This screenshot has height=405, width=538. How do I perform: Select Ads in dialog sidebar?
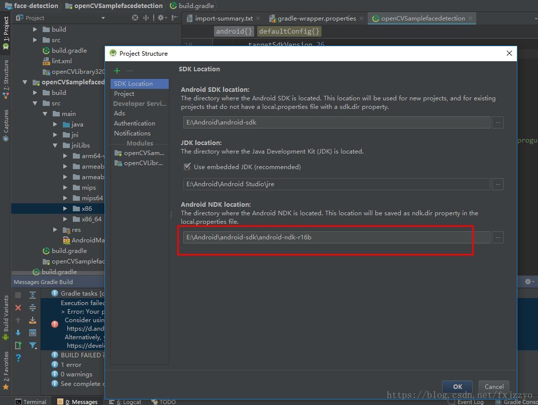(x=140, y=113)
